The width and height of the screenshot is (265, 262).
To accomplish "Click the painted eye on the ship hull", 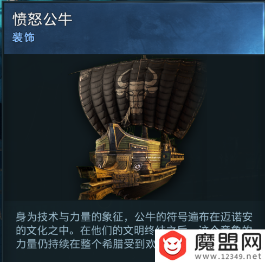I will 137,167.
